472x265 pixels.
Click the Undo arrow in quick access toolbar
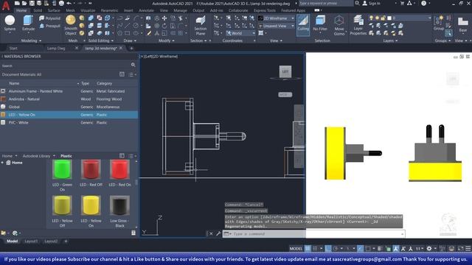[69, 3]
